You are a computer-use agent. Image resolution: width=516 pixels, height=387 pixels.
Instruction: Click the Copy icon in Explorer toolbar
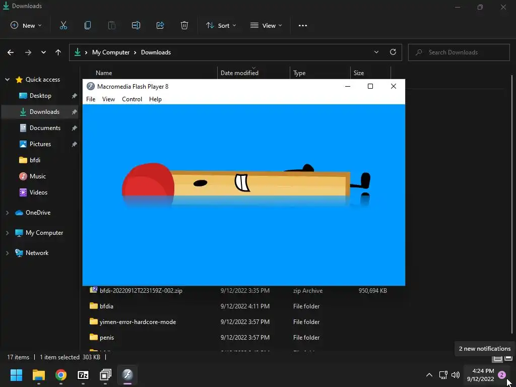(x=88, y=25)
